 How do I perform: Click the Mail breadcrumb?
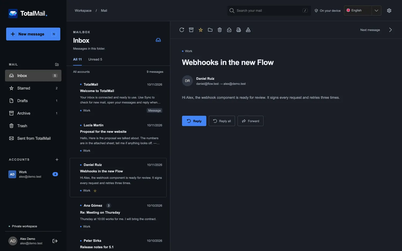(x=104, y=11)
